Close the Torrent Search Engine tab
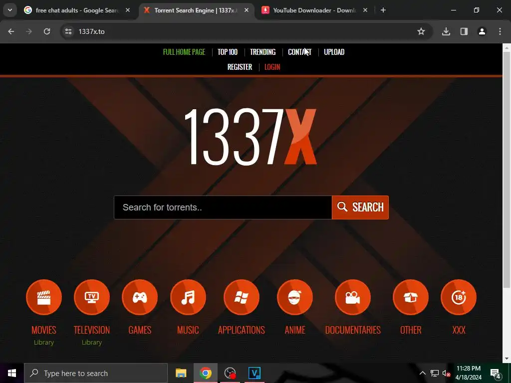 [247, 10]
